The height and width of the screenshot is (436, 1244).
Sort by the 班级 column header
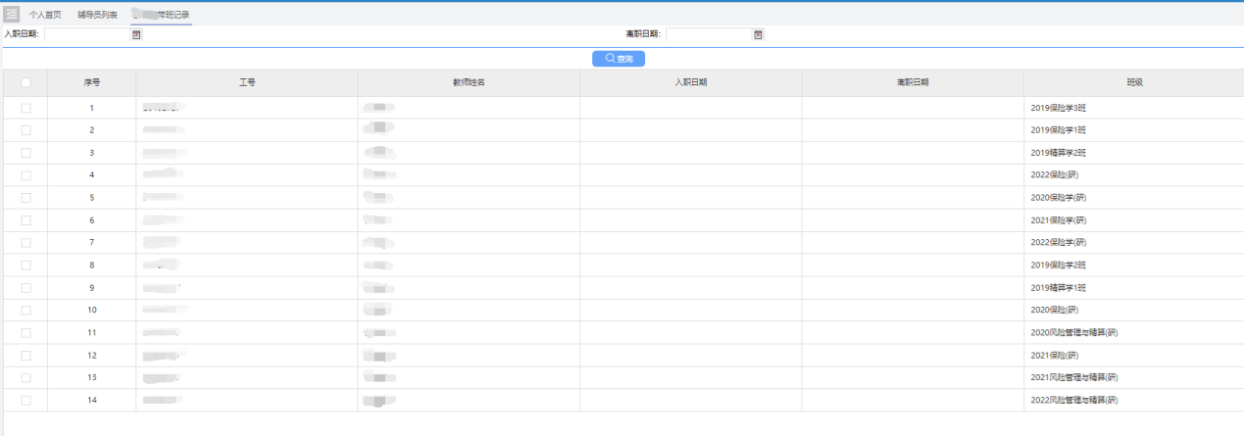1133,82
